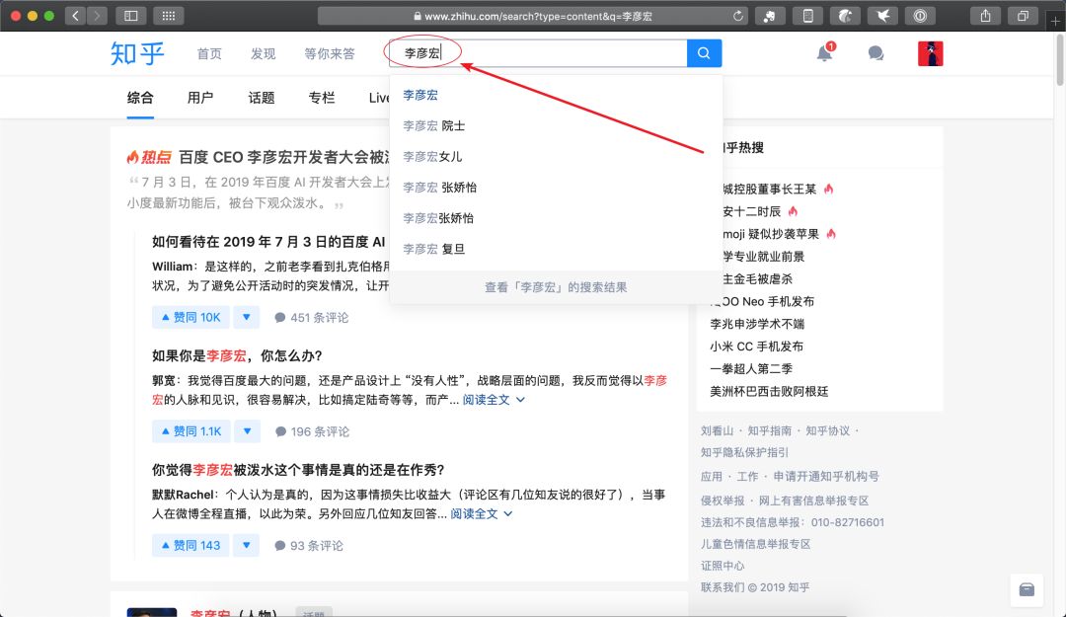The height and width of the screenshot is (617, 1066).
Task: Open 196 条评论 comments
Action: pos(312,432)
